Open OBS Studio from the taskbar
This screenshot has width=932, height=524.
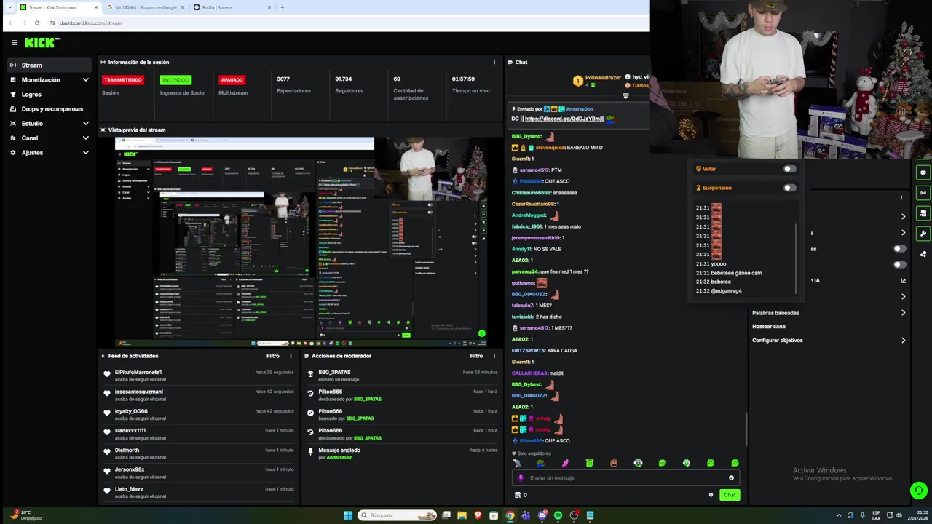(574, 515)
